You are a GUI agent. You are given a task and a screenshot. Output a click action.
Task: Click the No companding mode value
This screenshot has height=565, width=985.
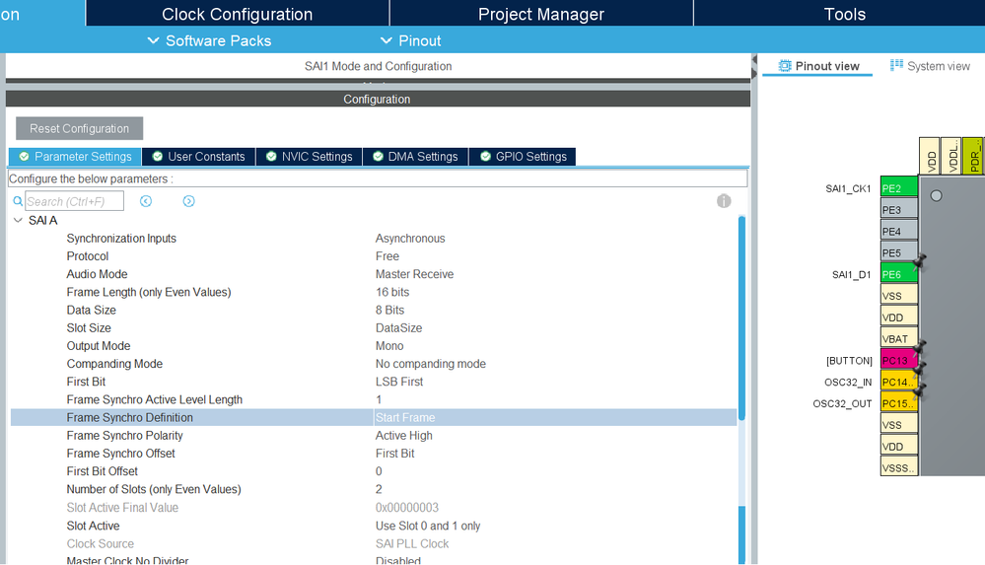(430, 364)
